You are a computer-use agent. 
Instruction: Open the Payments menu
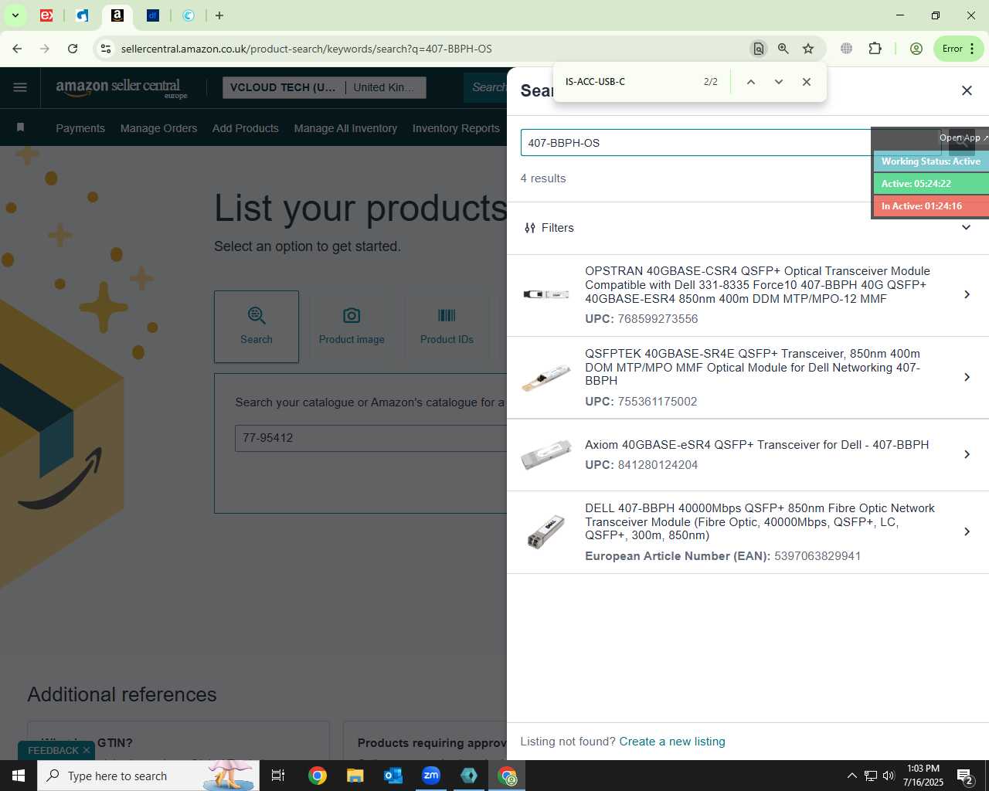(80, 128)
